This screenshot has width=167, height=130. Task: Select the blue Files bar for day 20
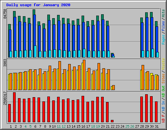[x=103, y=35]
